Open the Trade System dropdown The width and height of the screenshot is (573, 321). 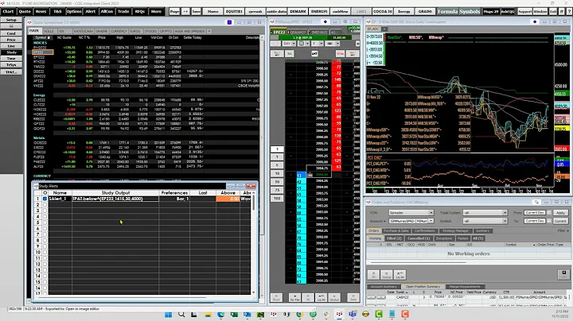pyautogui.click(x=485, y=213)
